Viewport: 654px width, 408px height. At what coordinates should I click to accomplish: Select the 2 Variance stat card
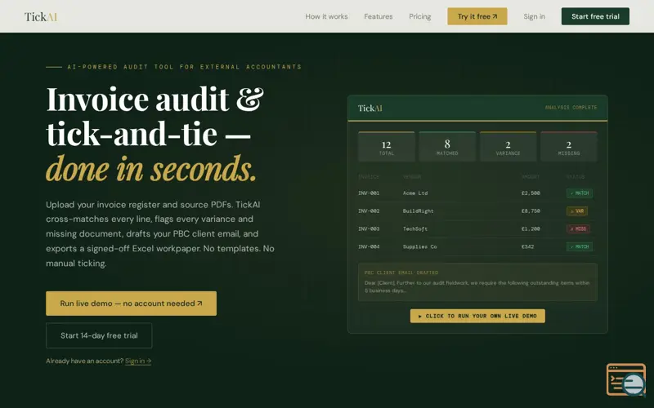pyautogui.click(x=508, y=147)
